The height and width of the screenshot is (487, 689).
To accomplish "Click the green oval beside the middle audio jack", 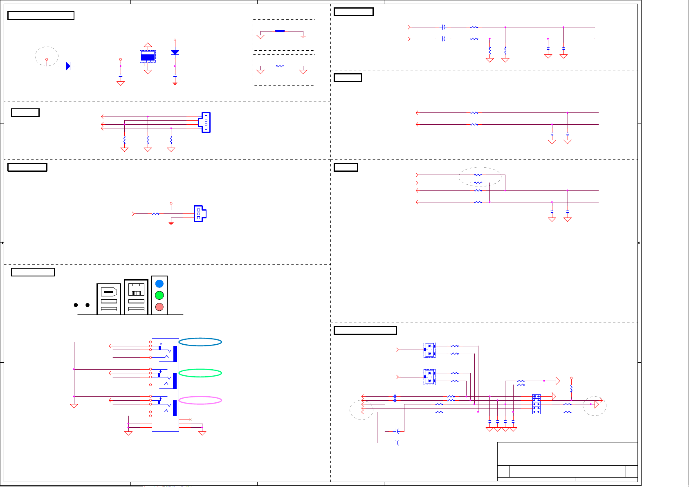I will 200,373.
